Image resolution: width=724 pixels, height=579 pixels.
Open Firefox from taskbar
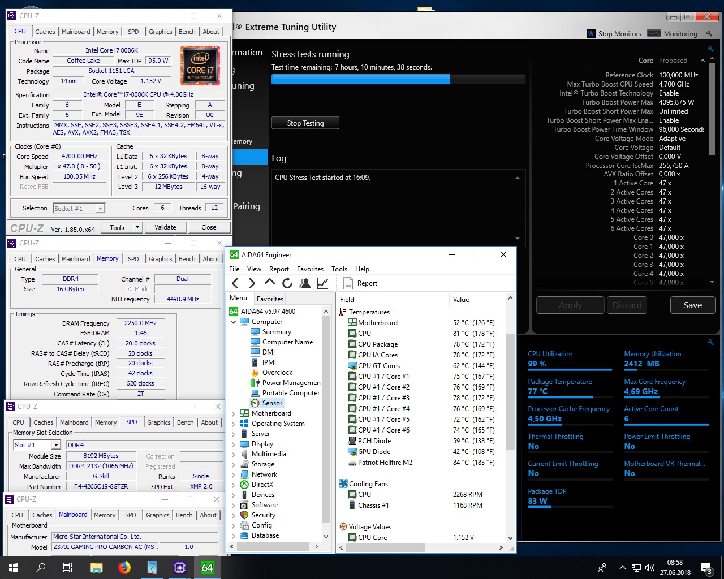pos(124,568)
